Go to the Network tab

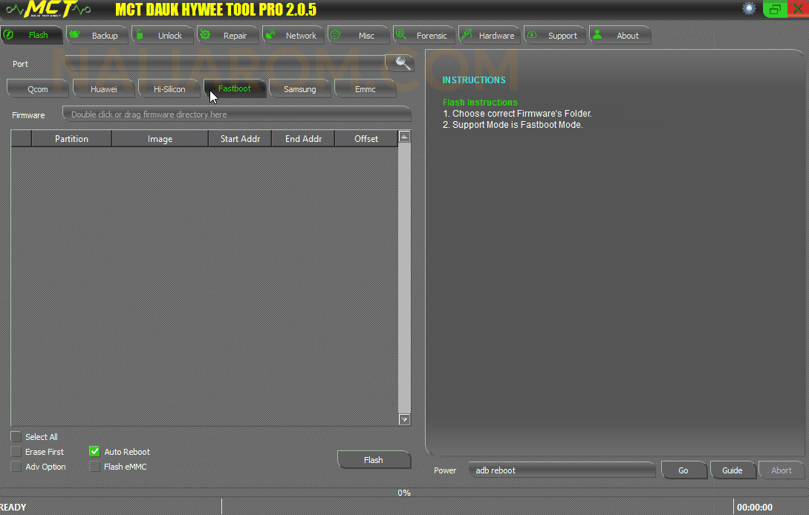(293, 35)
